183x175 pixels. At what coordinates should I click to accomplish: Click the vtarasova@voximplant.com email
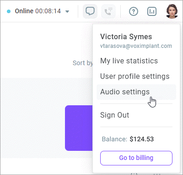(136, 46)
